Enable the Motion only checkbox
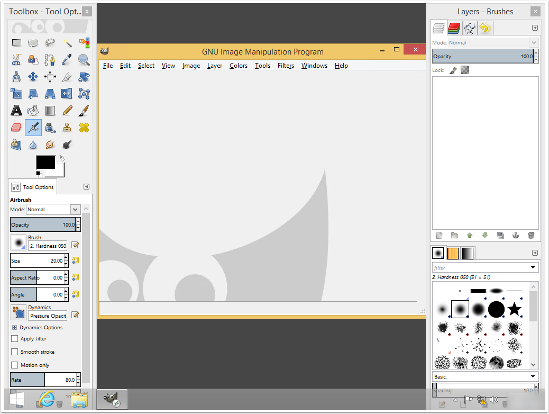Screen dimensions: 549x414 tap(15, 365)
